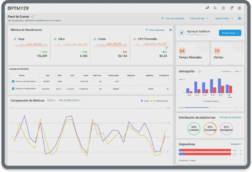Open the announcements megaphone icon
Screen dimensions: 252x172
(x=207, y=8)
